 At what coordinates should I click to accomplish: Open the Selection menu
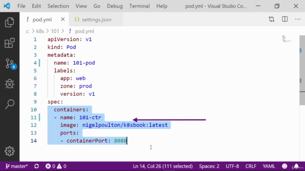58,6
